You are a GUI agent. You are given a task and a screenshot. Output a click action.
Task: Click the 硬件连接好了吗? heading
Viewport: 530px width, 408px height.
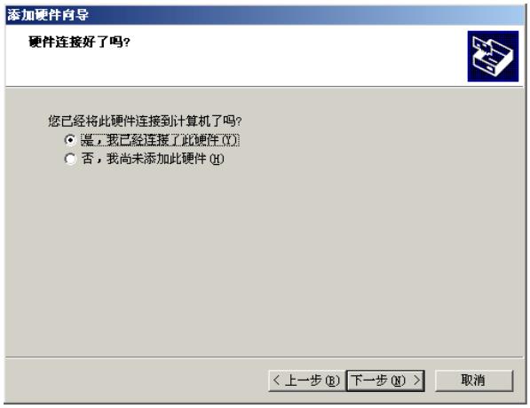pos(79,43)
